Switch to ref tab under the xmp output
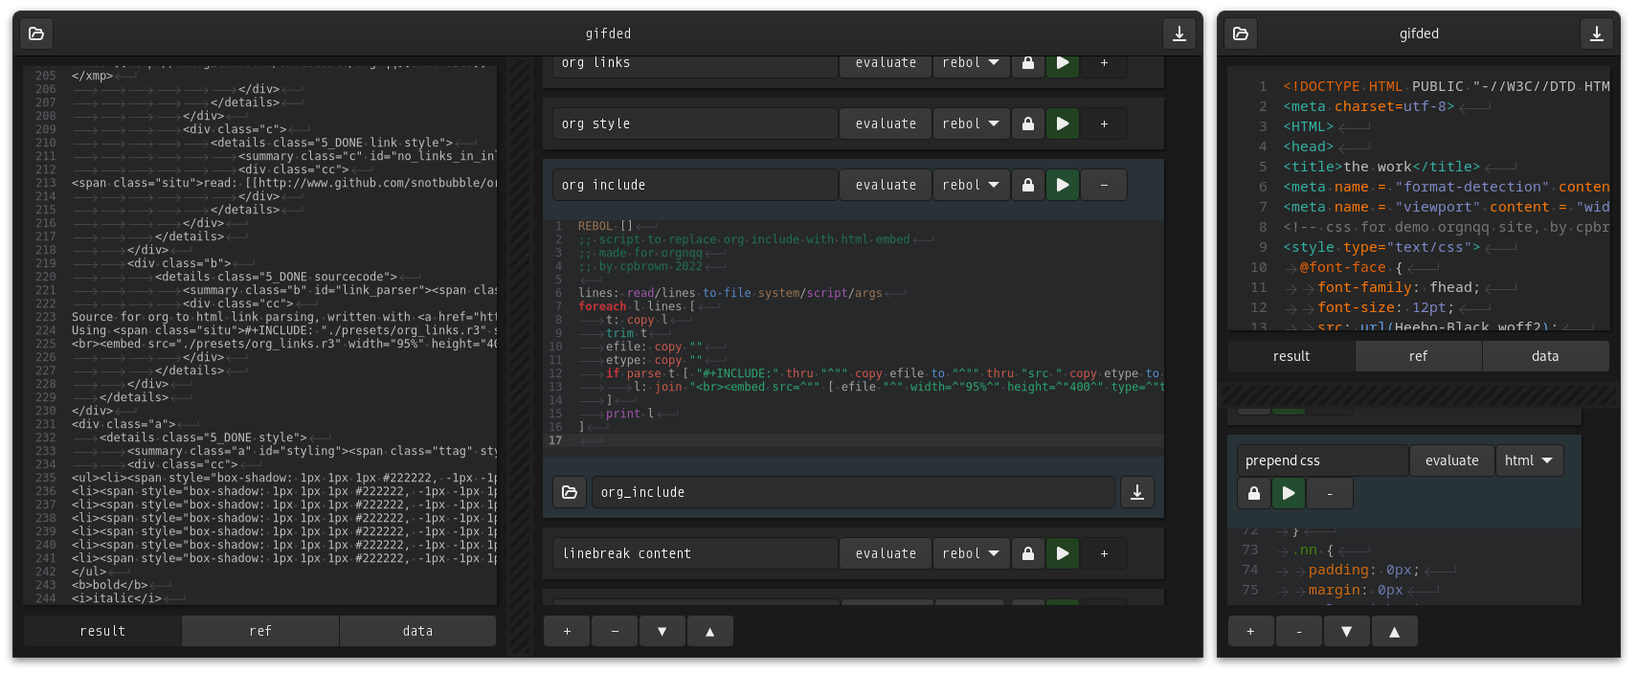The height and width of the screenshot is (673, 1639). pyautogui.click(x=260, y=631)
